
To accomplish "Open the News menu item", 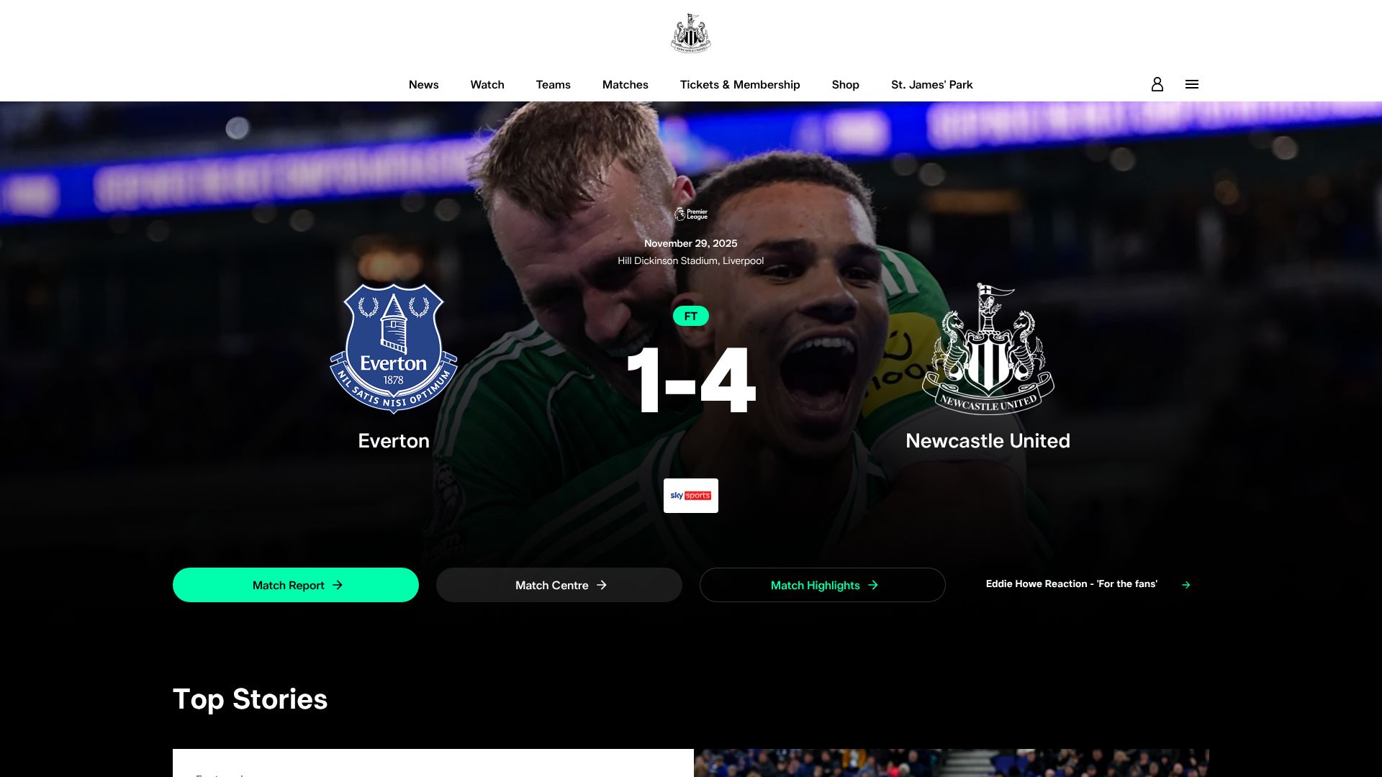I will pyautogui.click(x=423, y=85).
